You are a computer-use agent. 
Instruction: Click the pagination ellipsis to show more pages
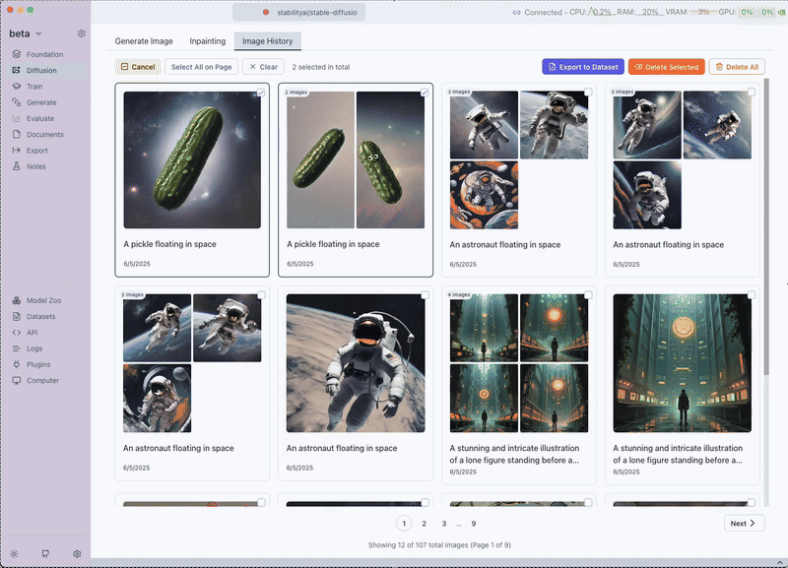458,524
